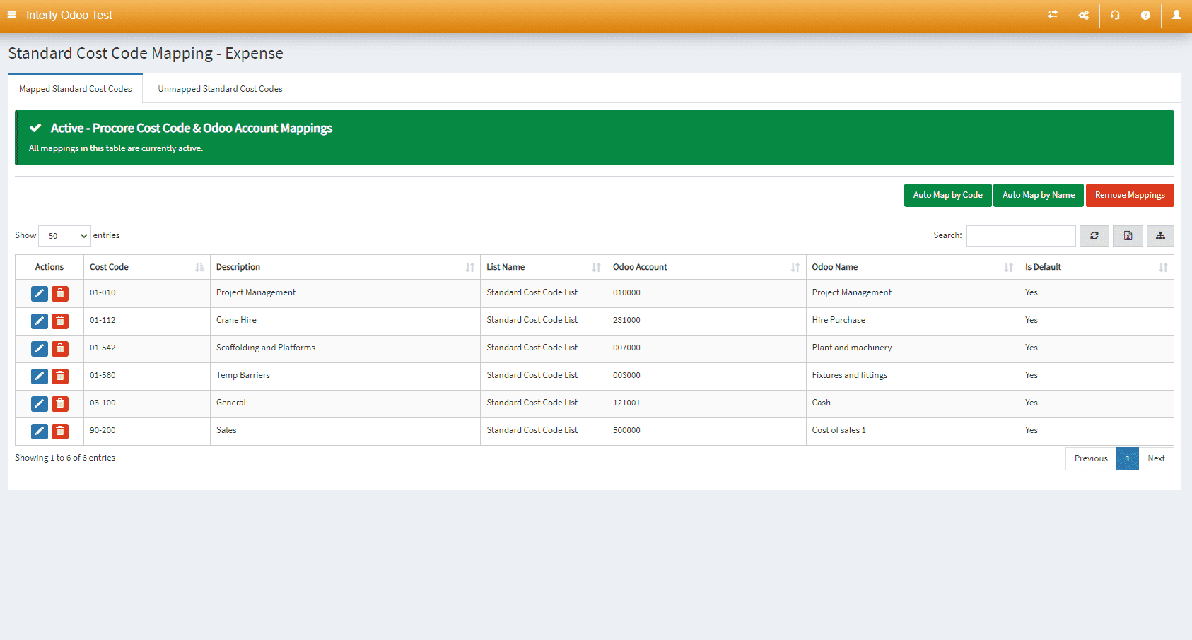The height and width of the screenshot is (640, 1192).
Task: Open the help question mark icon
Action: pyautogui.click(x=1145, y=15)
